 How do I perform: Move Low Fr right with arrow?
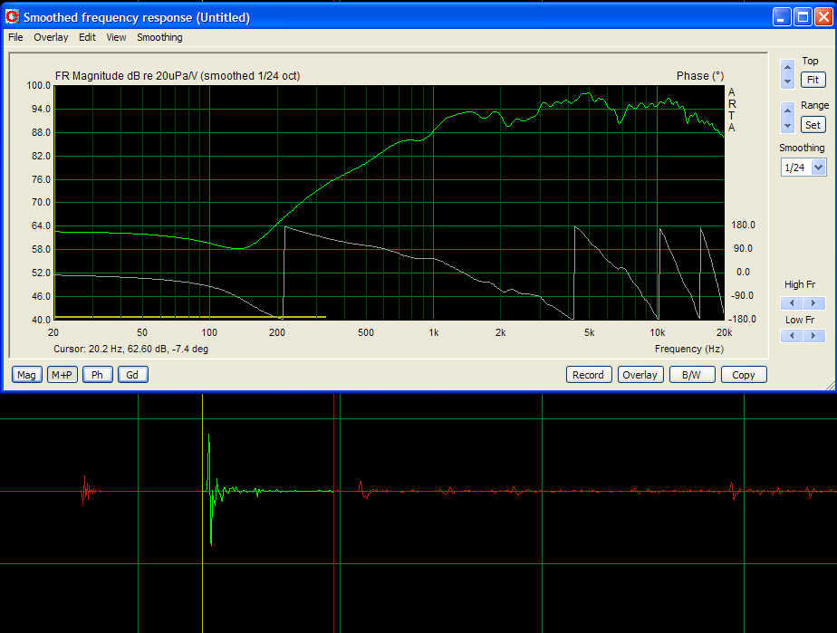coord(813,336)
